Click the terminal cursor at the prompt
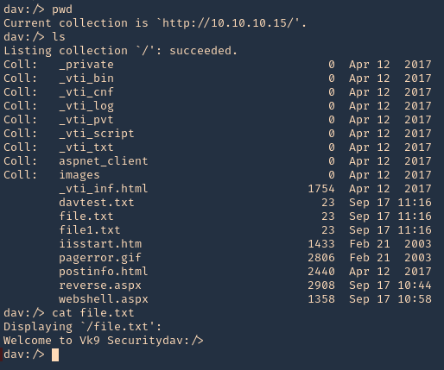The height and width of the screenshot is (370, 444). point(55,354)
